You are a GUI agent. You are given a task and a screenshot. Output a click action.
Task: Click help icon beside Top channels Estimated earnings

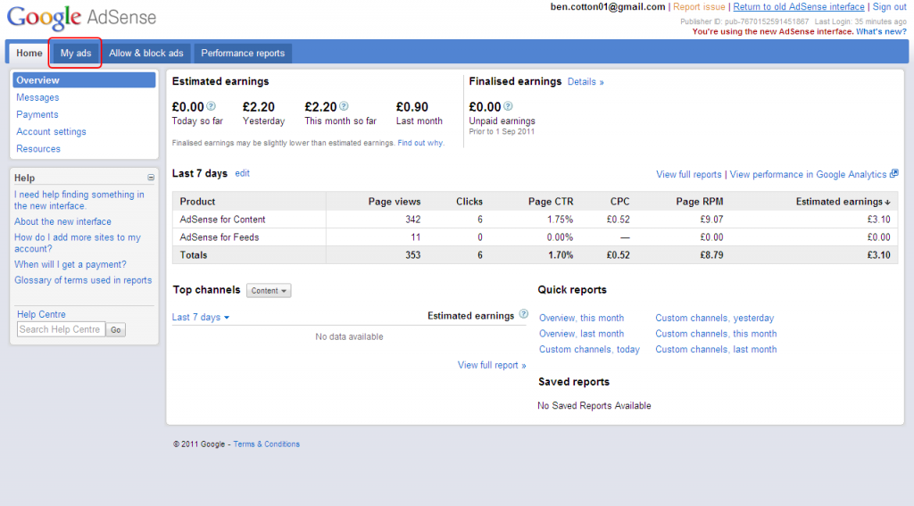523,315
